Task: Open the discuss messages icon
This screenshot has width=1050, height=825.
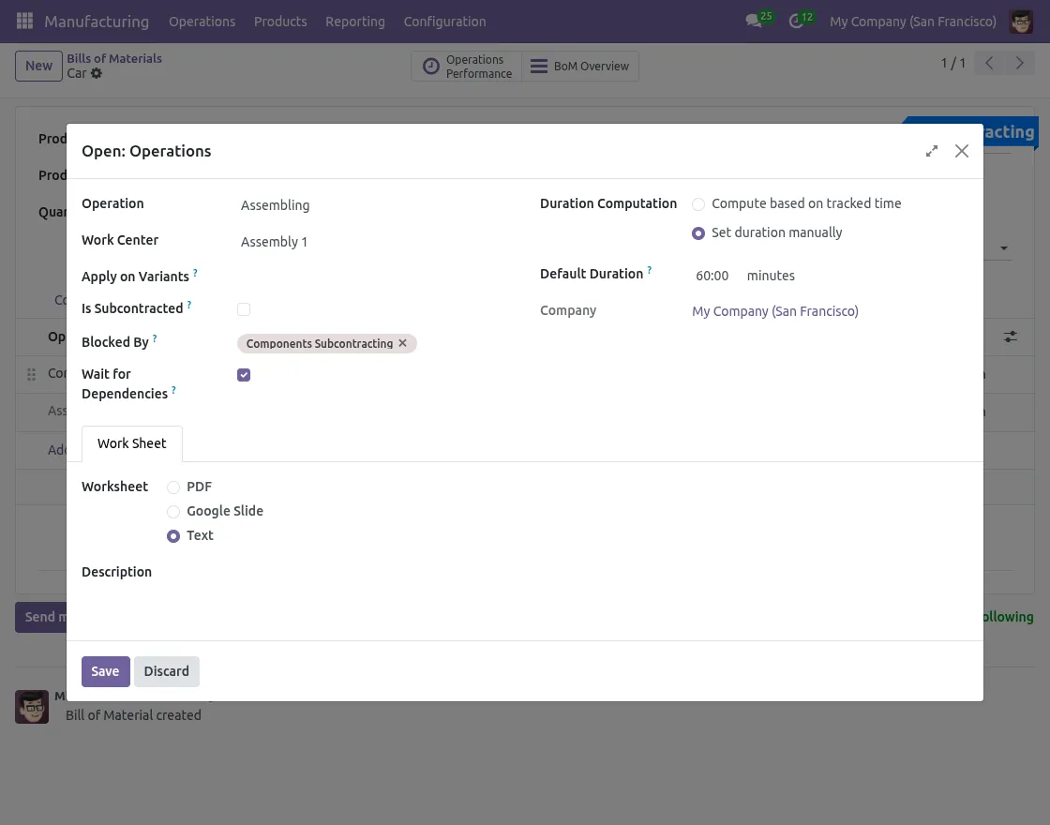Action: tap(753, 21)
